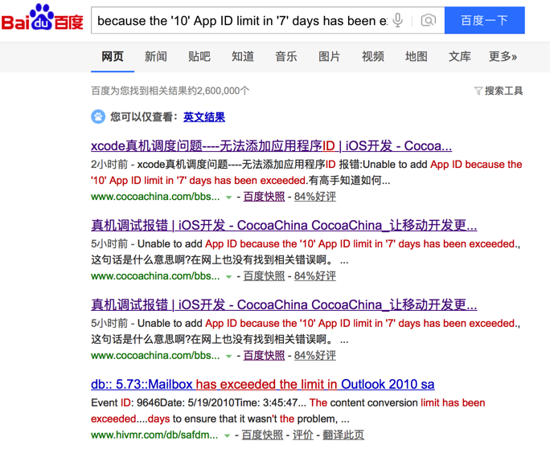This screenshot has width=550, height=449.
Task: Expand dropdown arrow beside www.hivmr.com URL
Action: (x=227, y=436)
